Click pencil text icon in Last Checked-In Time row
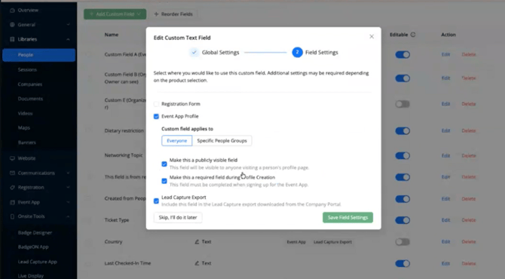Viewport: 505px width, 279px height. point(197,263)
